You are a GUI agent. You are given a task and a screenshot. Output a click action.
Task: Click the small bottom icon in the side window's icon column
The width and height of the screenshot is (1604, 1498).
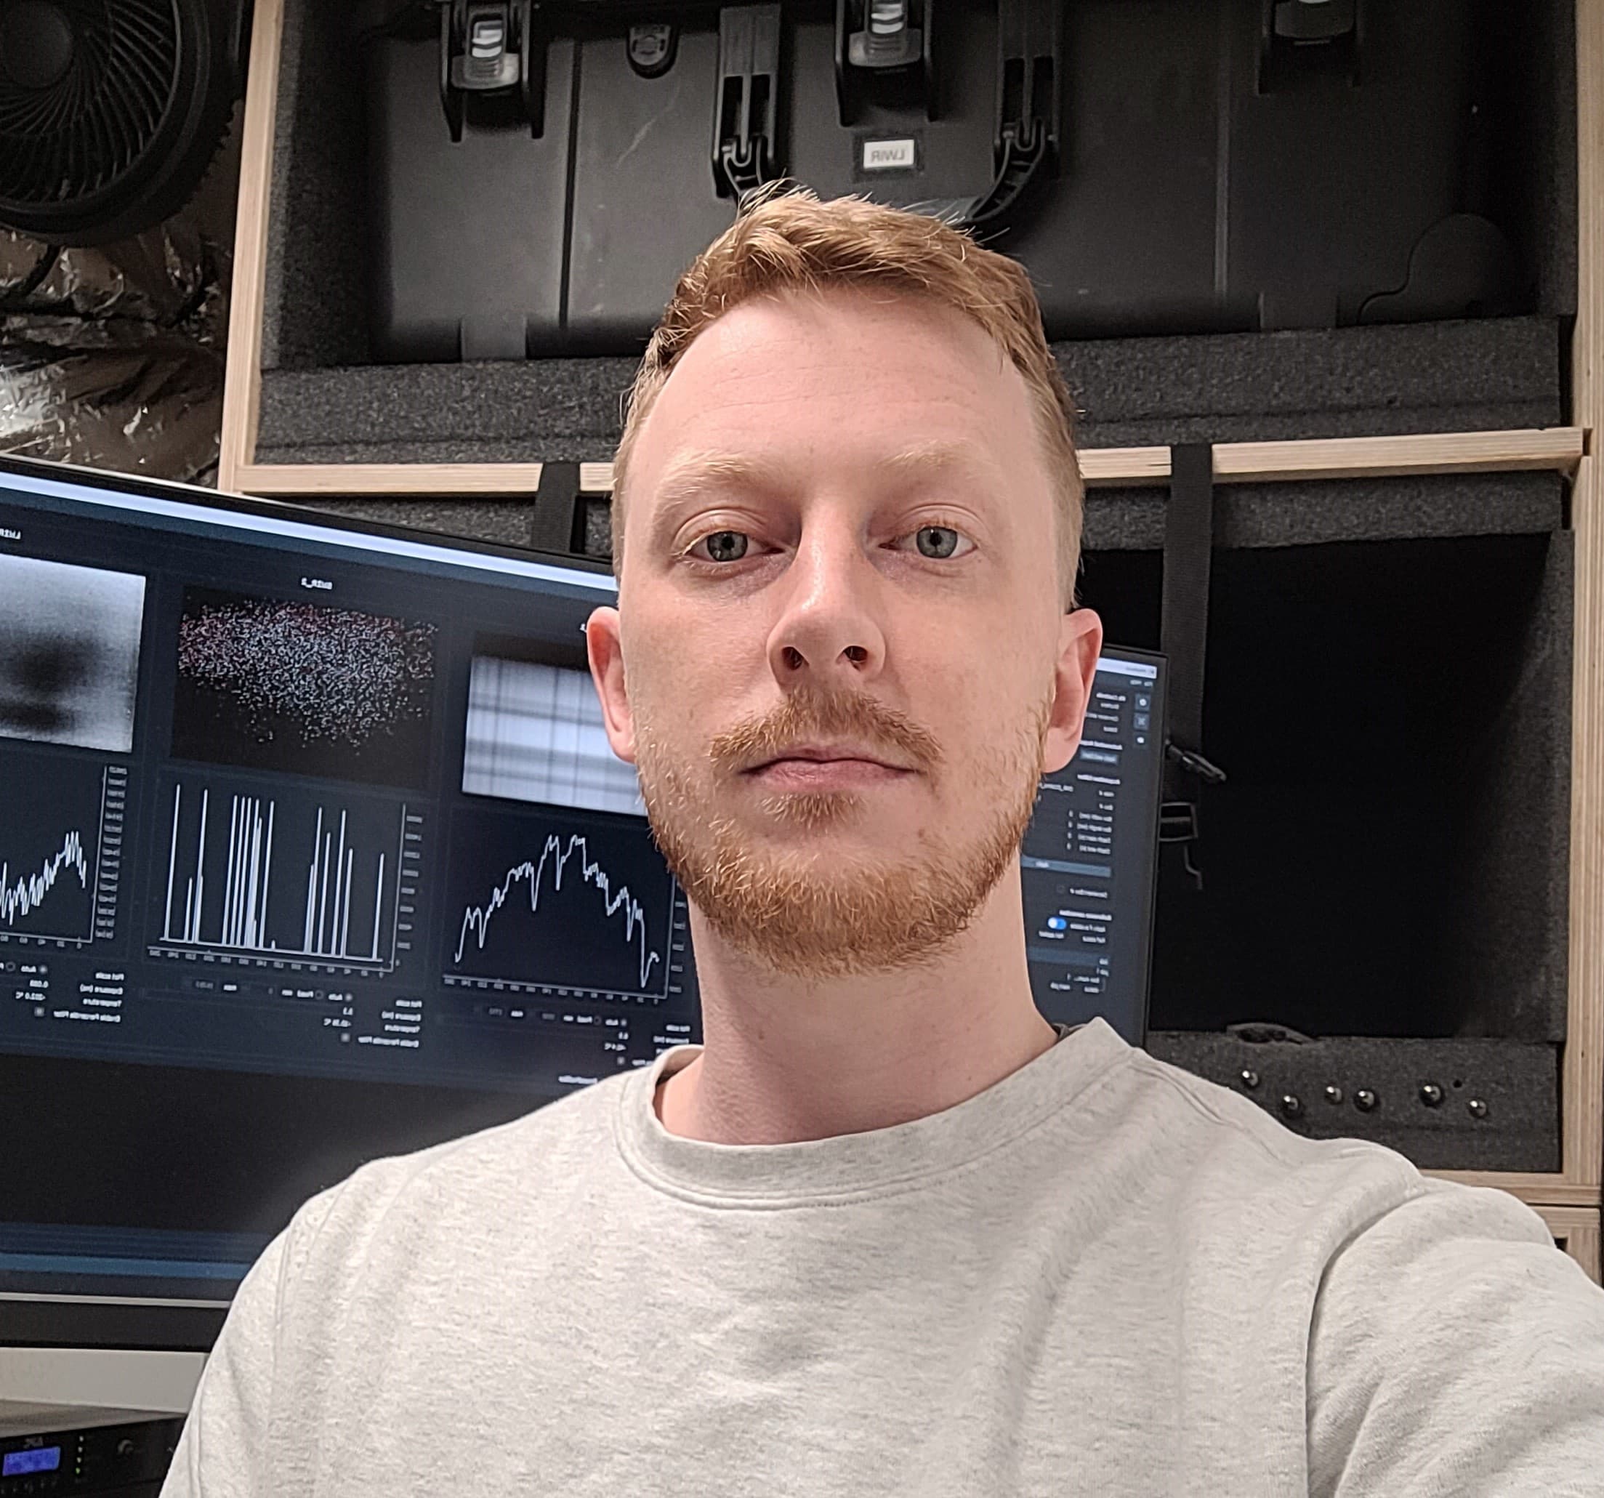click(x=1142, y=740)
